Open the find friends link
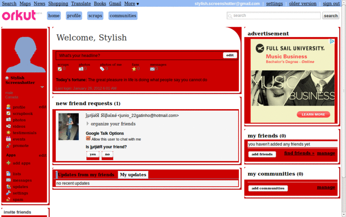The height and width of the screenshot is (217, 346). coord(299,153)
